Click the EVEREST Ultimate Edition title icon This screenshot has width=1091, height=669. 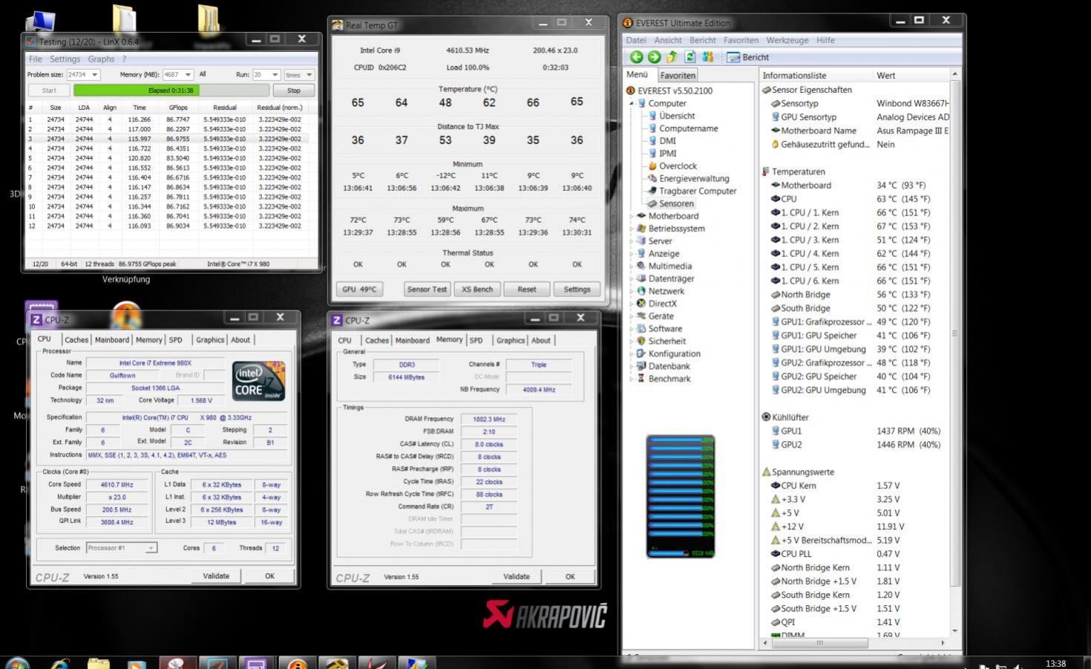628,23
